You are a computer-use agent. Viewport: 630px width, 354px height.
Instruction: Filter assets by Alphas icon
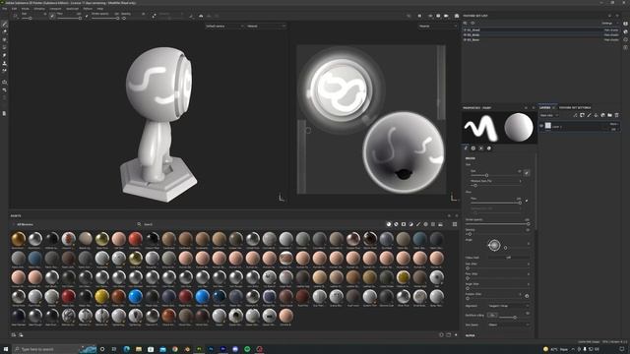tap(425, 224)
